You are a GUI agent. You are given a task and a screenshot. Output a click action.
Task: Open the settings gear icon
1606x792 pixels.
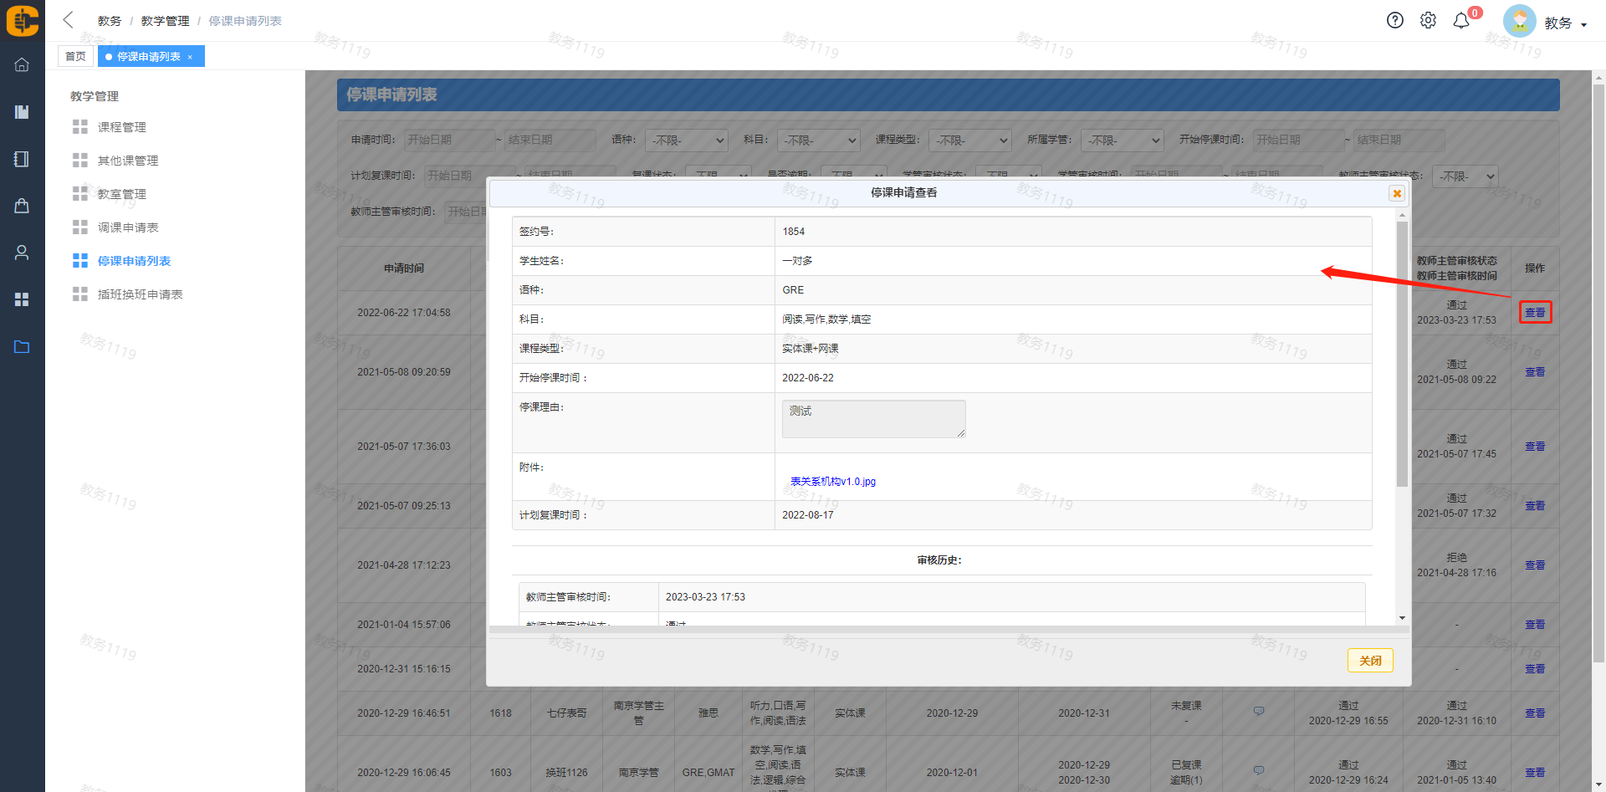(1428, 21)
